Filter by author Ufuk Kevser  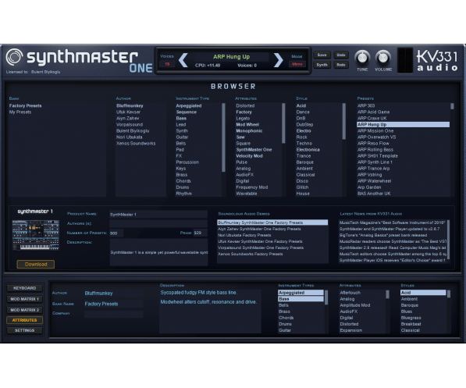pos(128,112)
